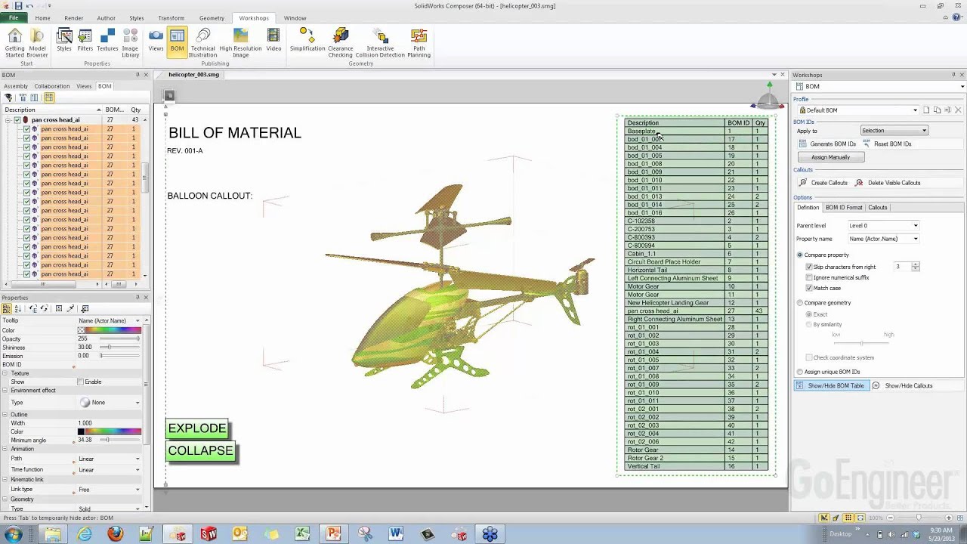Screen dimensions: 967x544
Task: Click the new profile icon
Action: (x=926, y=110)
